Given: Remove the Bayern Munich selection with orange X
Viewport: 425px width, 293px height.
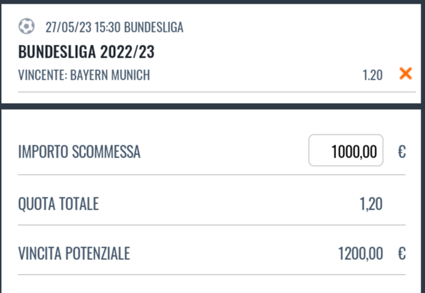Looking at the screenshot, I should pyautogui.click(x=406, y=74).
